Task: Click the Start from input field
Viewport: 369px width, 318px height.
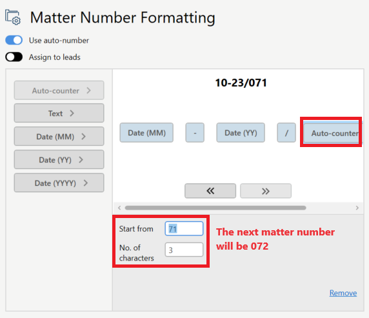Action: (x=184, y=228)
